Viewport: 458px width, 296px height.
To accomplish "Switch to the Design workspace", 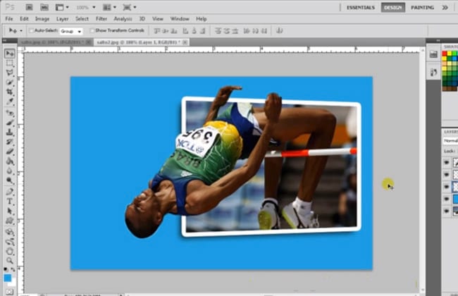I will pyautogui.click(x=393, y=8).
